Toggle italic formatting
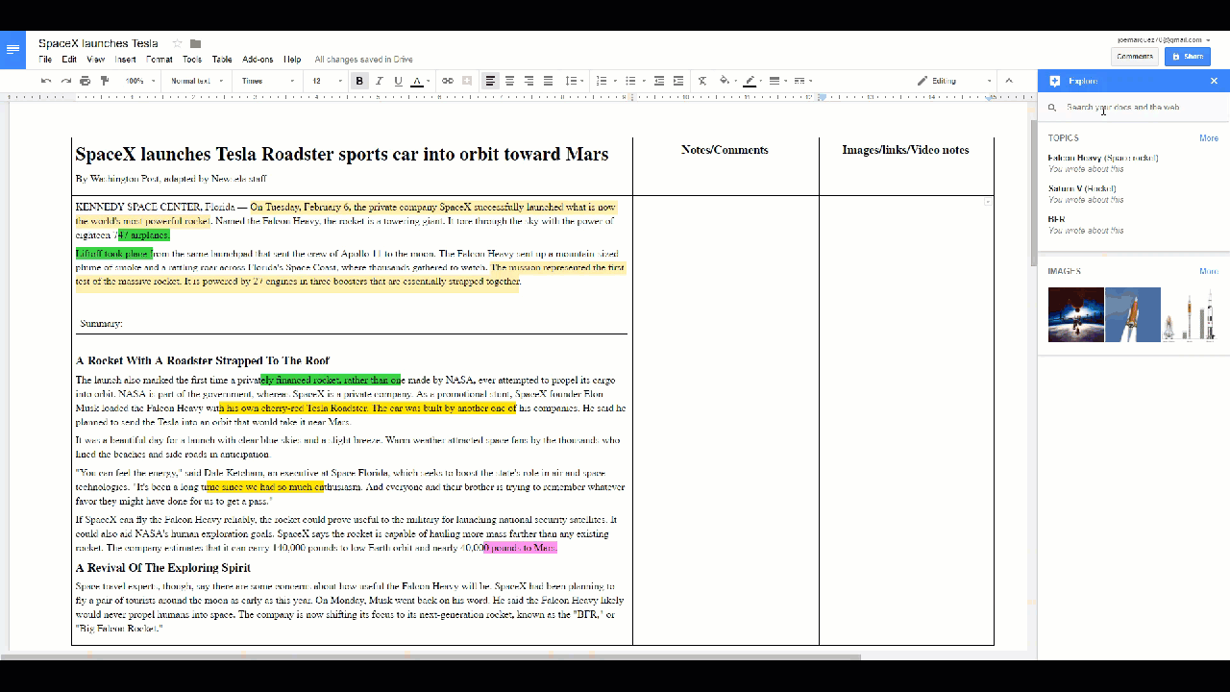This screenshot has width=1230, height=692. (380, 81)
